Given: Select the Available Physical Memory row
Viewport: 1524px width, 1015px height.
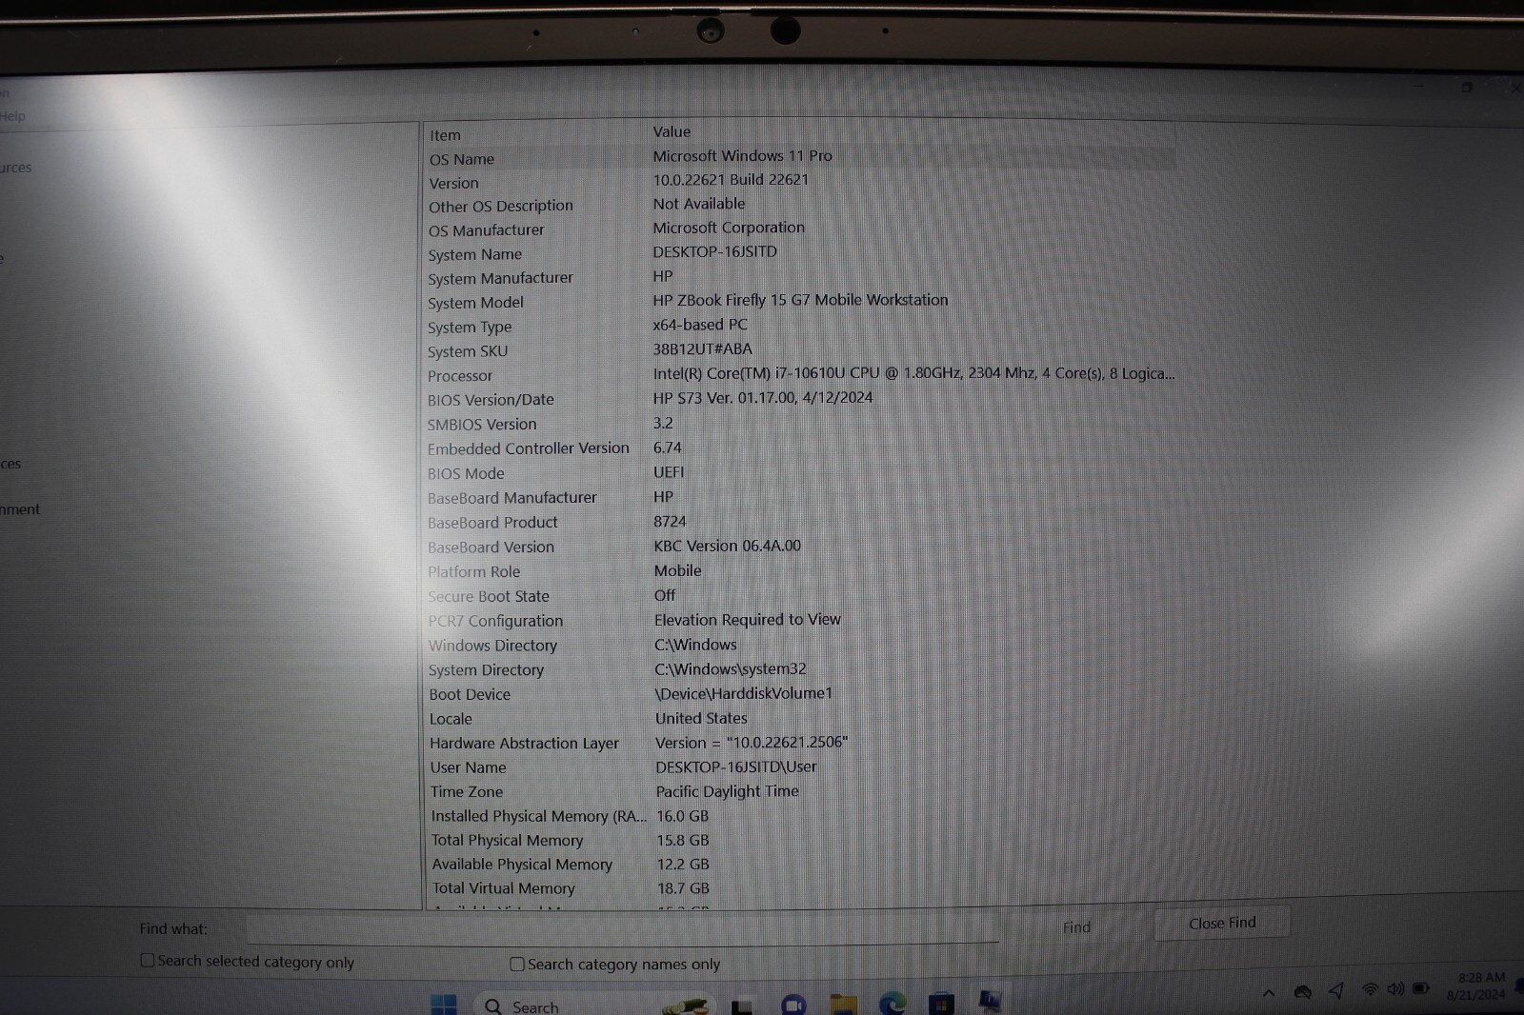Looking at the screenshot, I should [800, 865].
